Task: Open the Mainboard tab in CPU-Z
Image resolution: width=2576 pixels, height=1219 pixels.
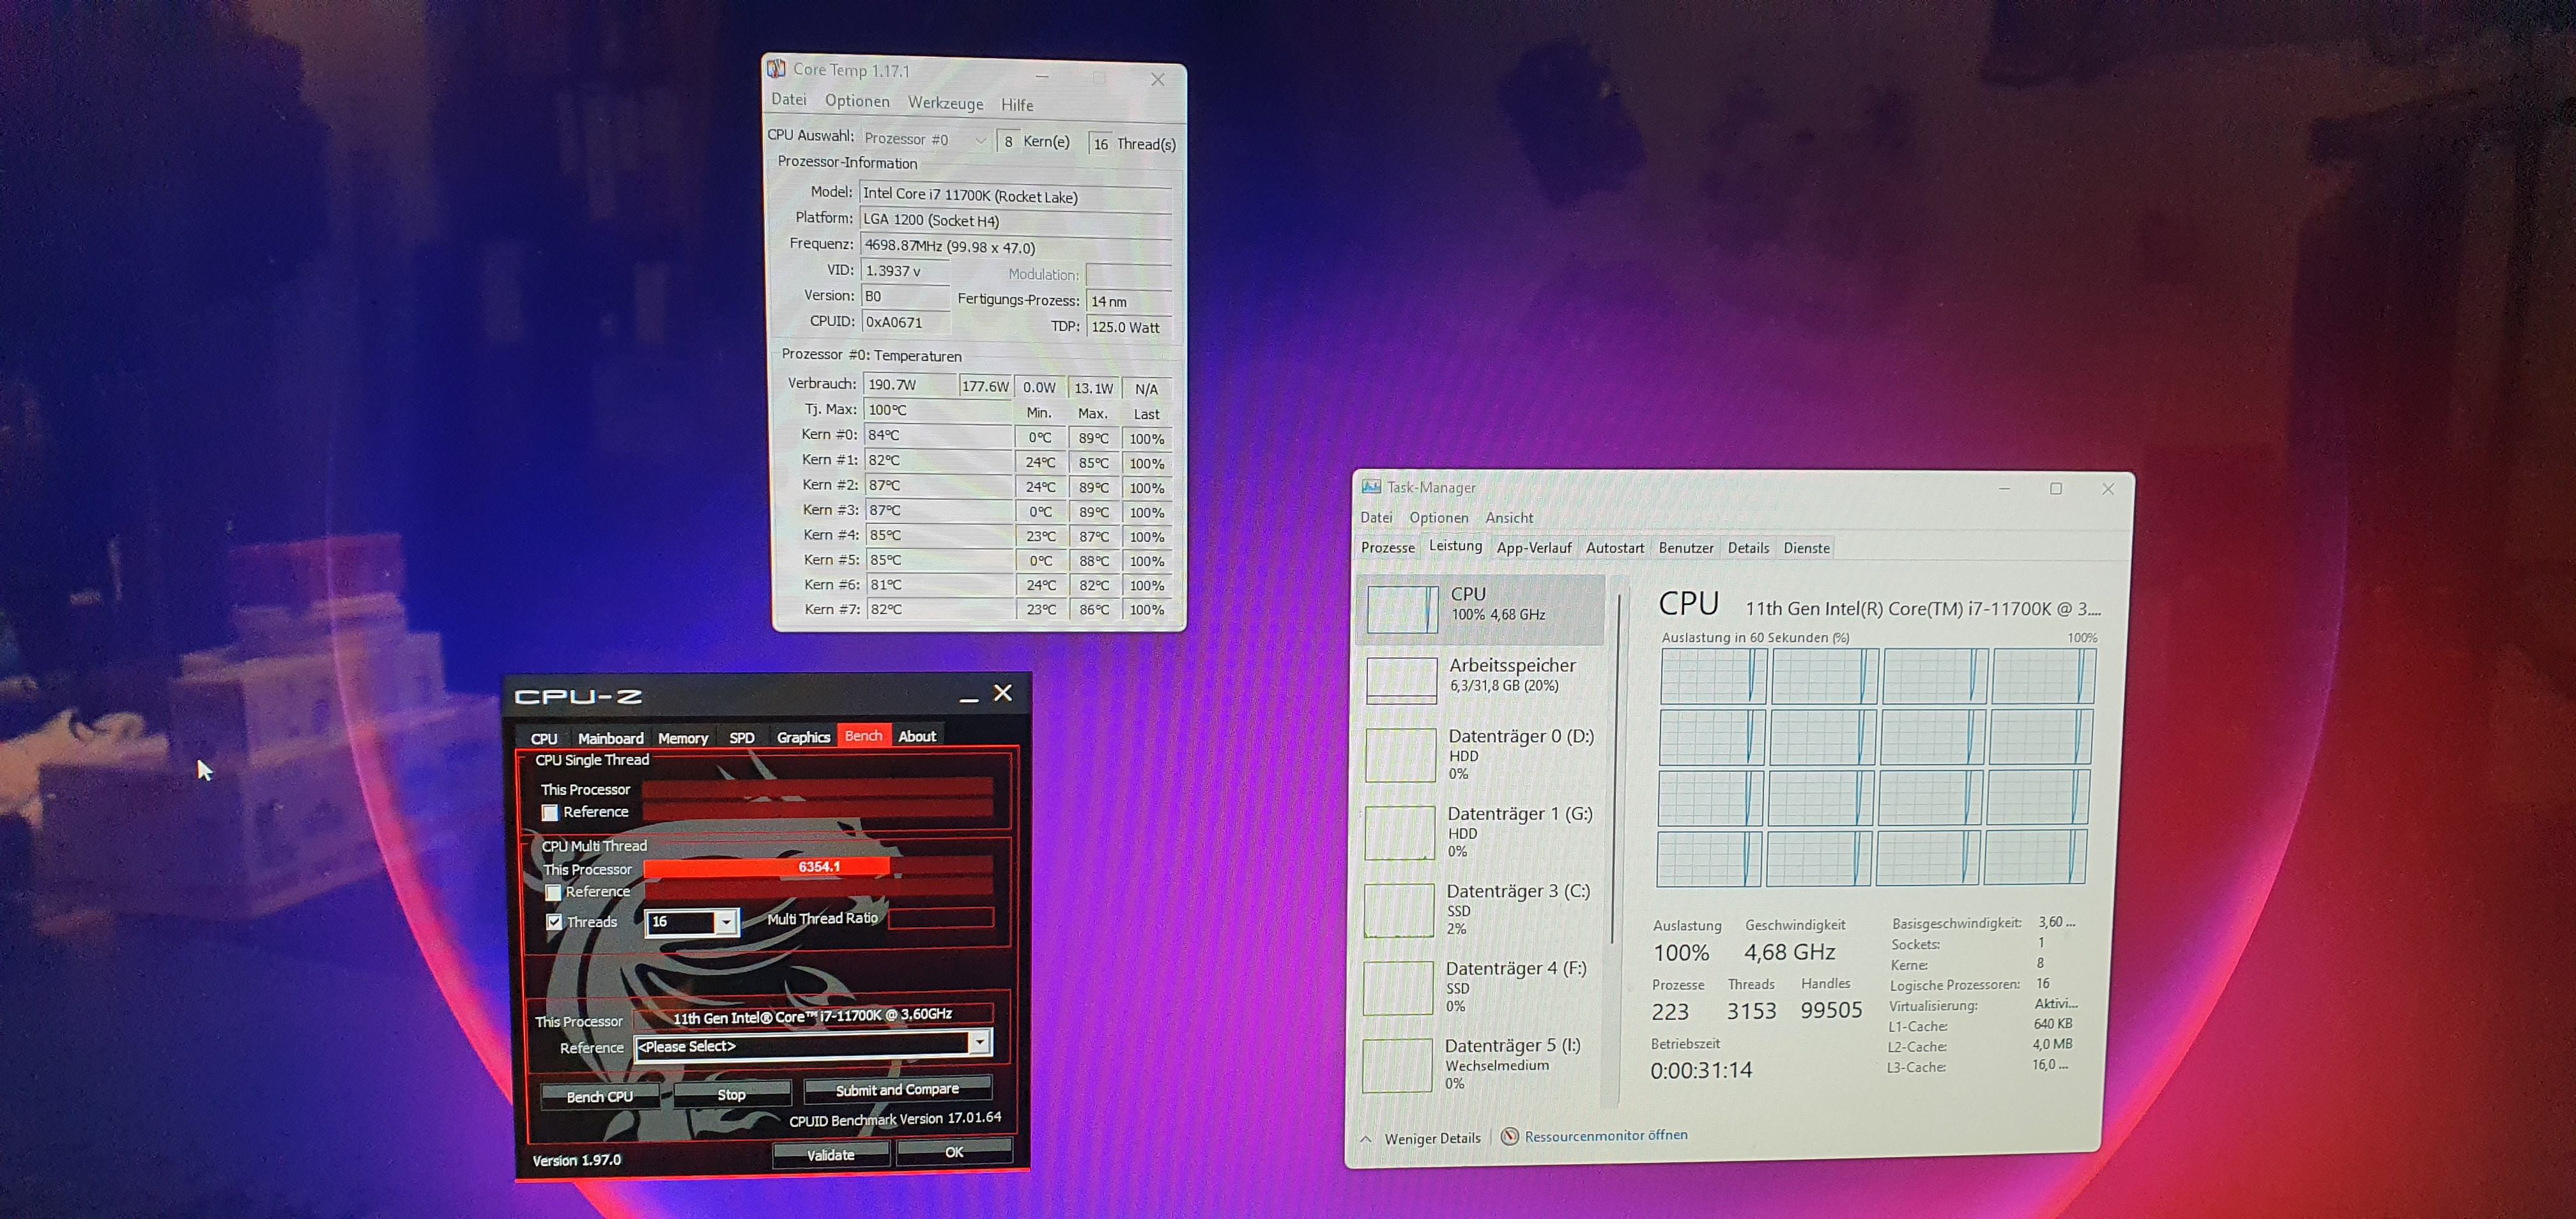Action: pyautogui.click(x=610, y=738)
